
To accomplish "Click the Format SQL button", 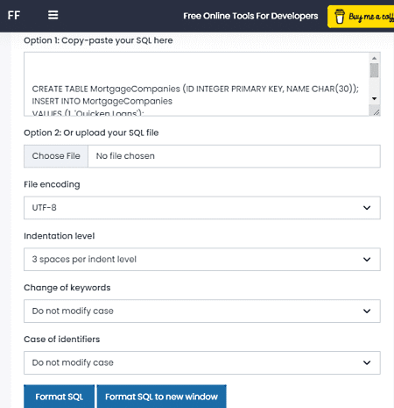I will 60,397.
